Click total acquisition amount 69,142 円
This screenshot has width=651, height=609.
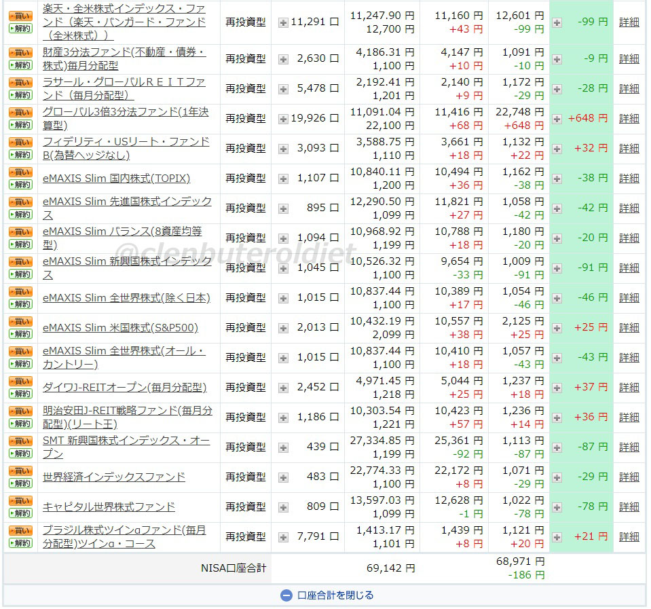click(390, 568)
